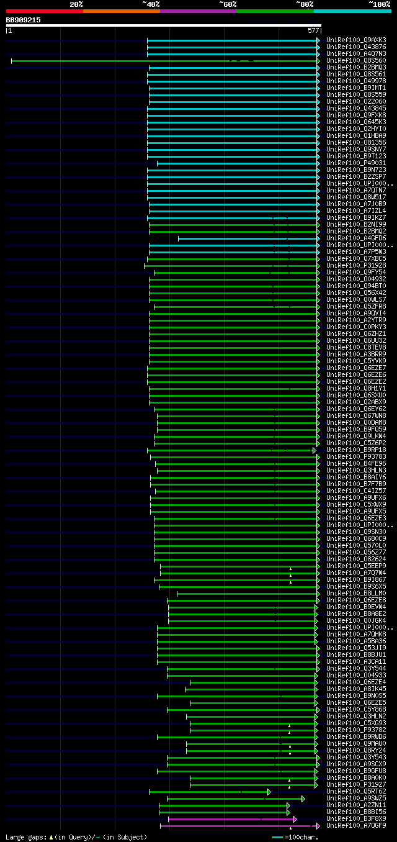This screenshot has width=397, height=842.
Task: Open hit UniRef100_A4Q7N3
Action: (x=356, y=54)
